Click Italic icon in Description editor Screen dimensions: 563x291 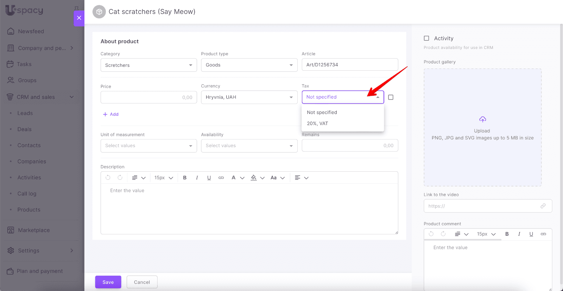(197, 178)
